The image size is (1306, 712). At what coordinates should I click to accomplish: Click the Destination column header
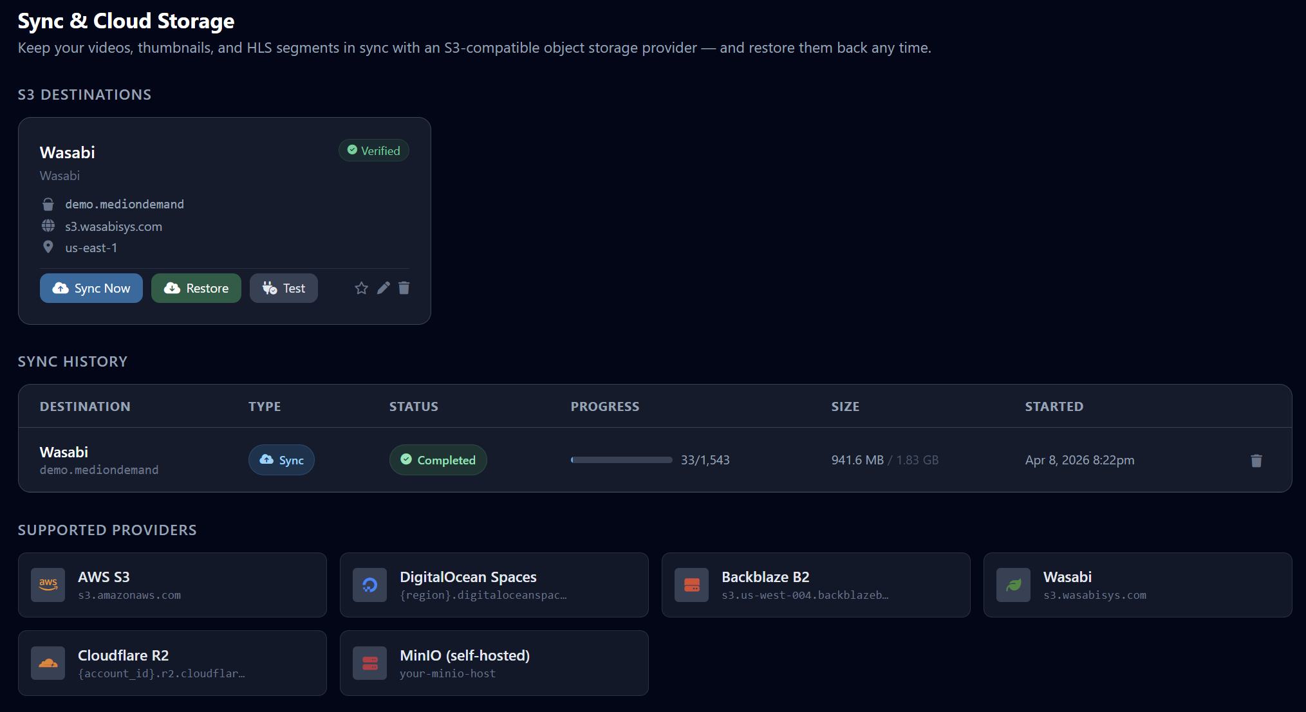(85, 406)
